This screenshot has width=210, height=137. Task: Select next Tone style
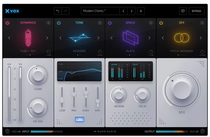[98, 38]
